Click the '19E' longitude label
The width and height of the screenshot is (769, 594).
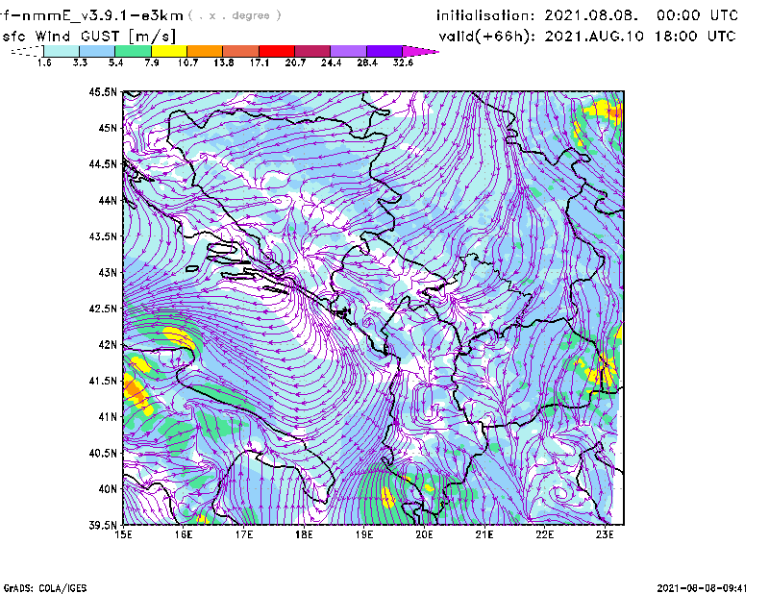[364, 534]
